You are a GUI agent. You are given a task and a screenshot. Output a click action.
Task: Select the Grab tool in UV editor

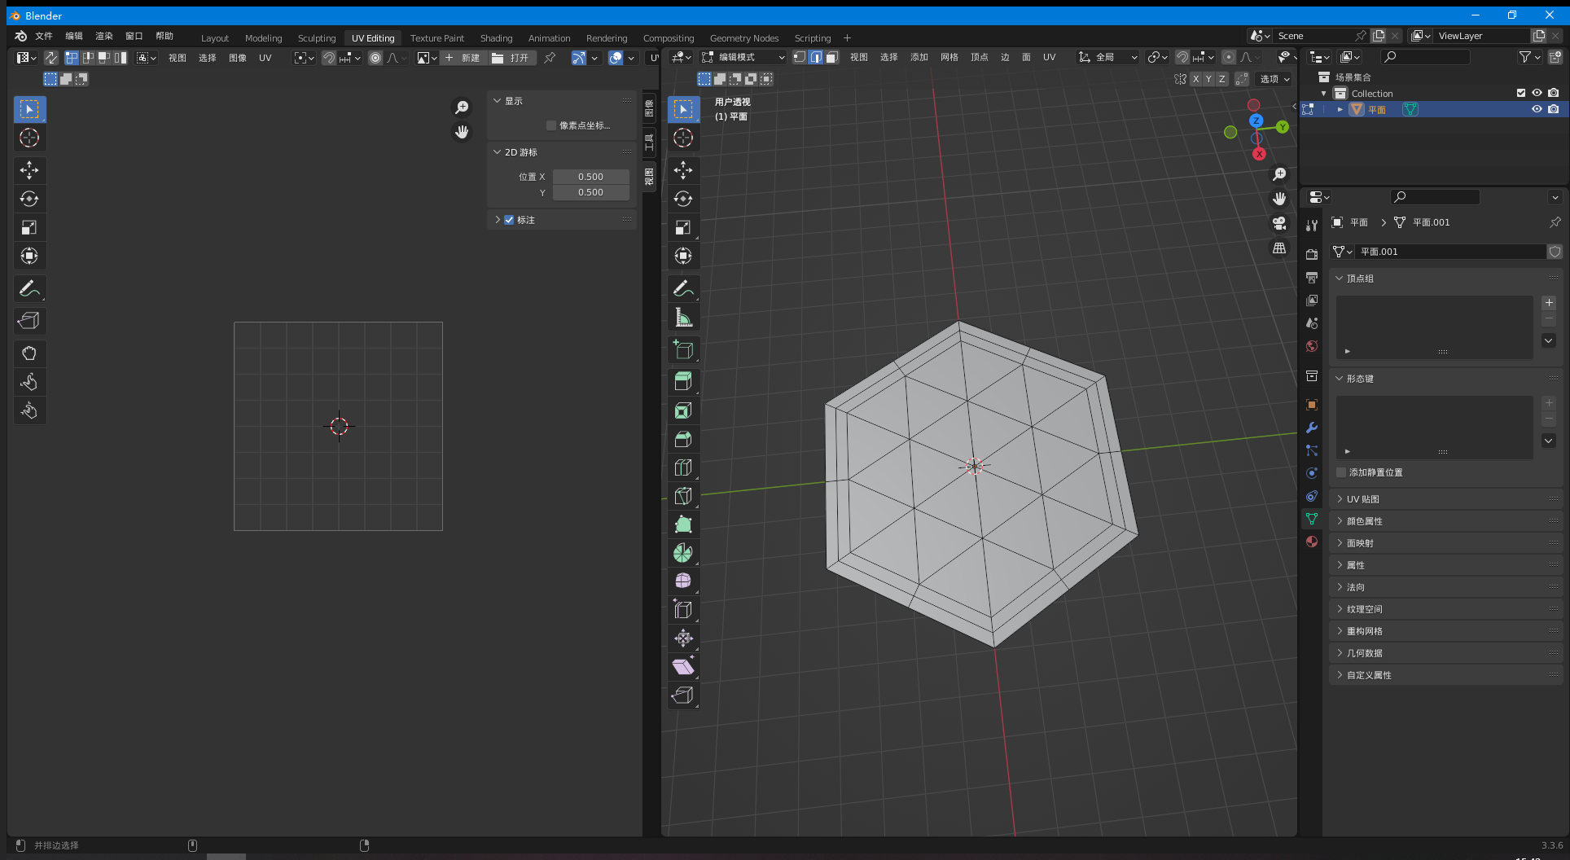[29, 353]
